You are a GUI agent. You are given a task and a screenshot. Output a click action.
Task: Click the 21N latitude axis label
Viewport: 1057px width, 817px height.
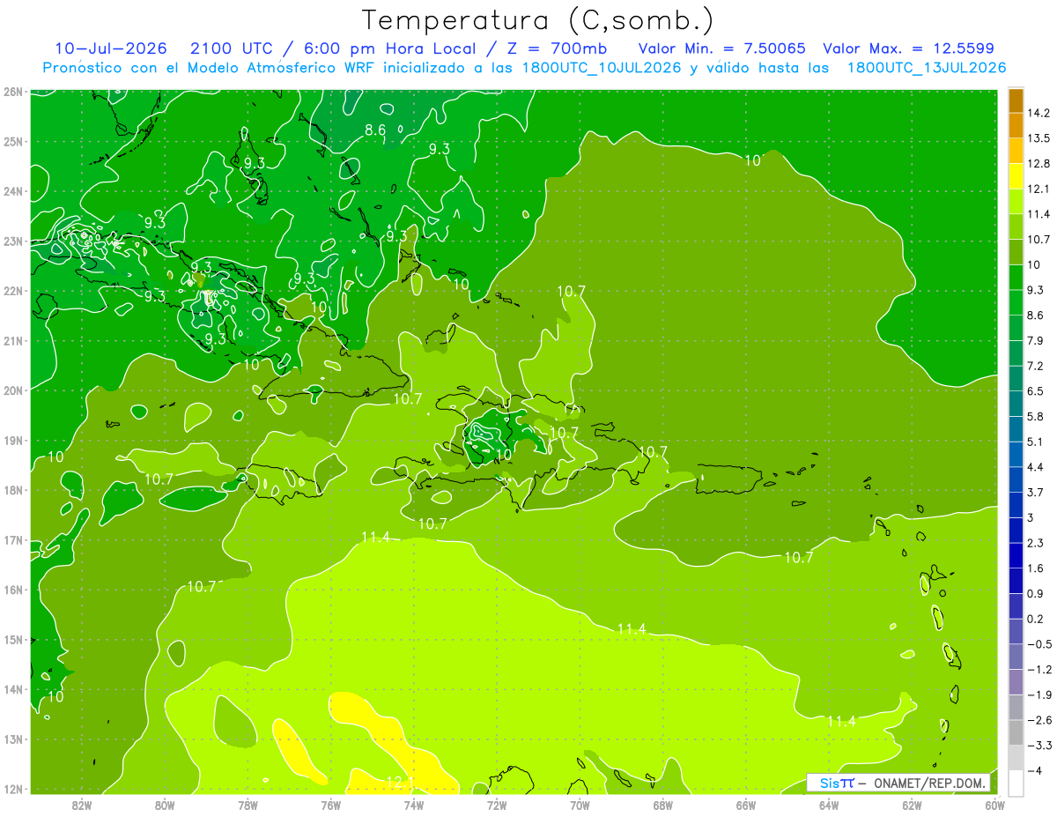[x=12, y=340]
